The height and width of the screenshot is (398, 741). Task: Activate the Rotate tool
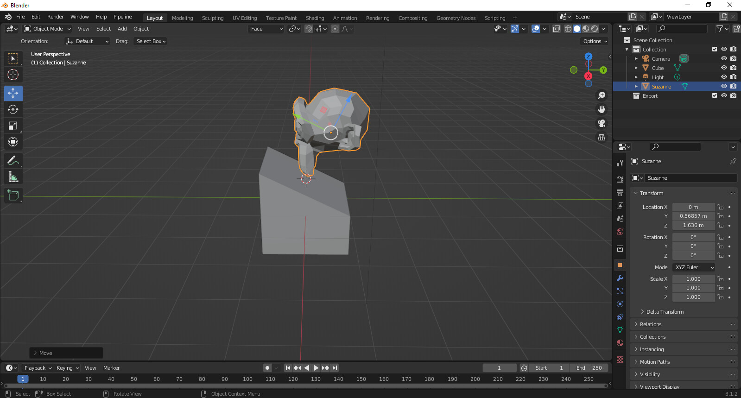point(13,109)
